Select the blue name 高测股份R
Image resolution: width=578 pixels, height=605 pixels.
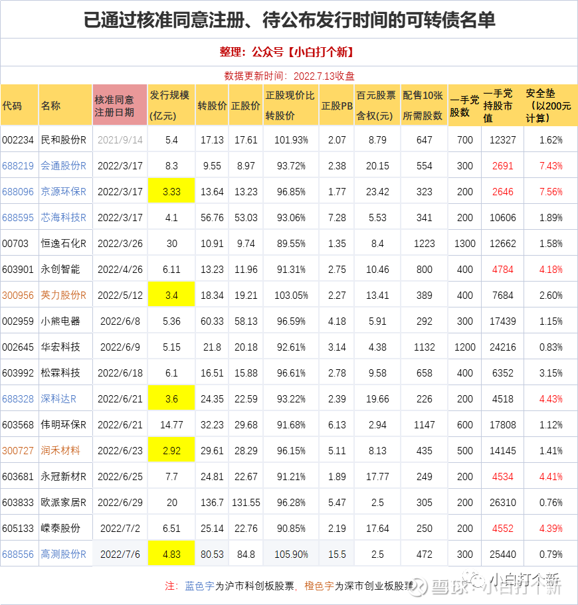click(63, 554)
